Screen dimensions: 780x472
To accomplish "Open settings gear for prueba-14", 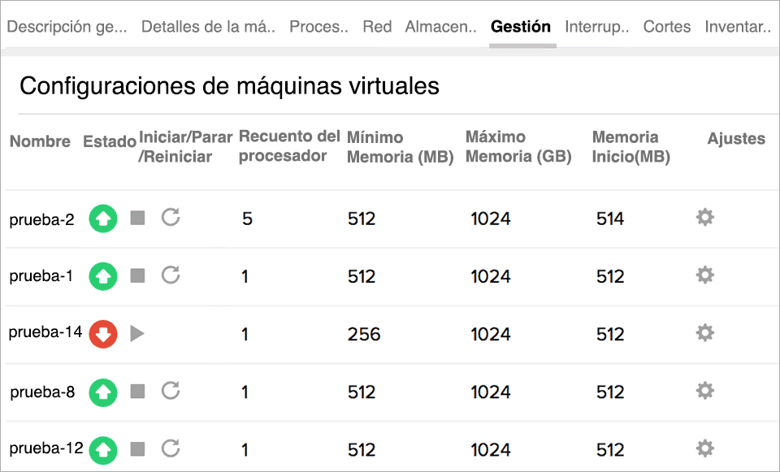I will point(705,333).
